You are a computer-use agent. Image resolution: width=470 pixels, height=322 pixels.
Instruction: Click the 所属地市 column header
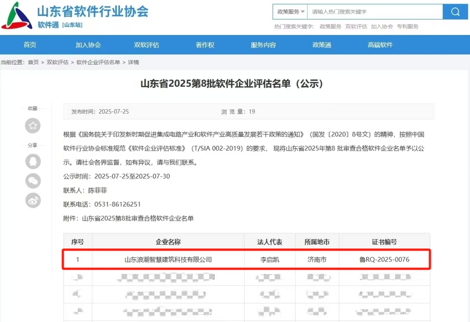(x=317, y=242)
